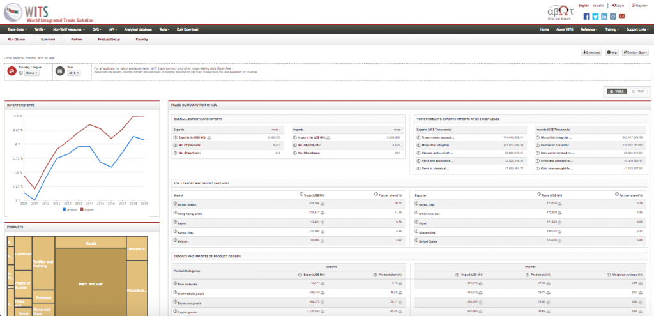Expand the API menu

pos(112,29)
